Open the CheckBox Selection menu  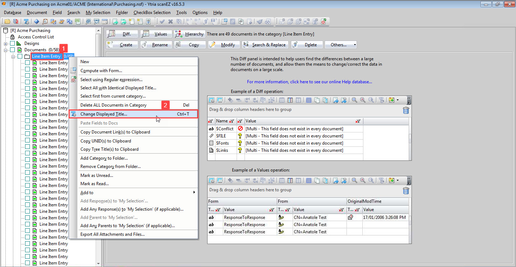[152, 12]
